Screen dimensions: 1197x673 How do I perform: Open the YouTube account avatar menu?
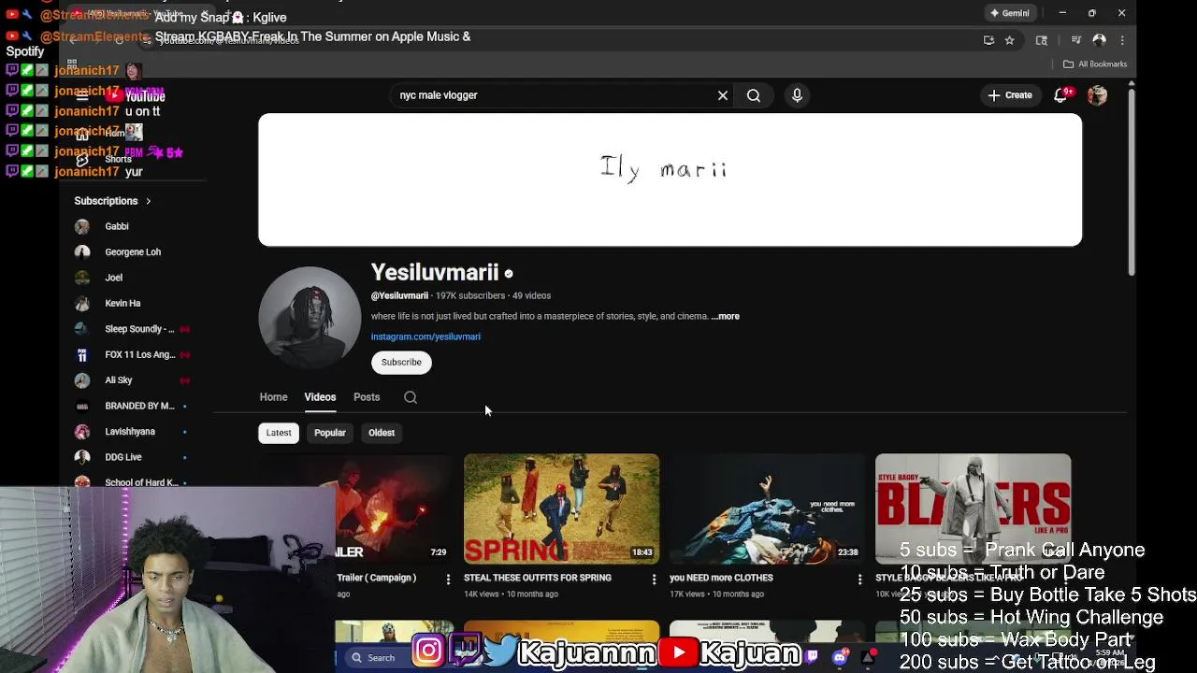1097,95
